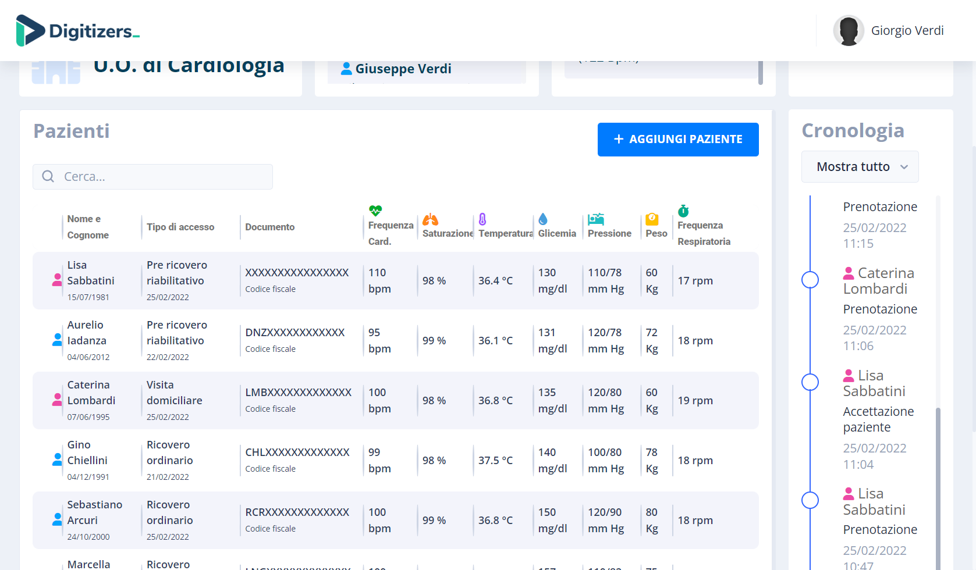Click the heart Frequenza Card. icon

tap(375, 211)
